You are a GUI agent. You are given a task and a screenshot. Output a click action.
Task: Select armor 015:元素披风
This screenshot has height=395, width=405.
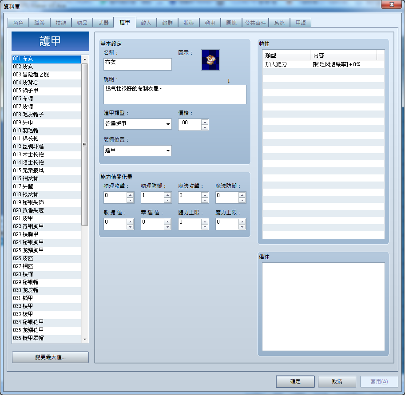point(47,170)
